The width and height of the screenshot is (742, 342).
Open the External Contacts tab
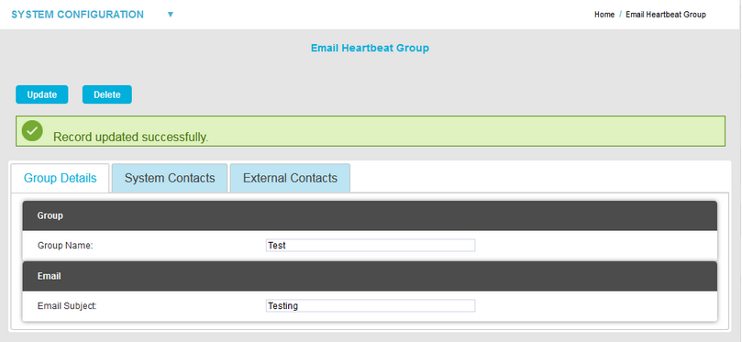click(290, 178)
